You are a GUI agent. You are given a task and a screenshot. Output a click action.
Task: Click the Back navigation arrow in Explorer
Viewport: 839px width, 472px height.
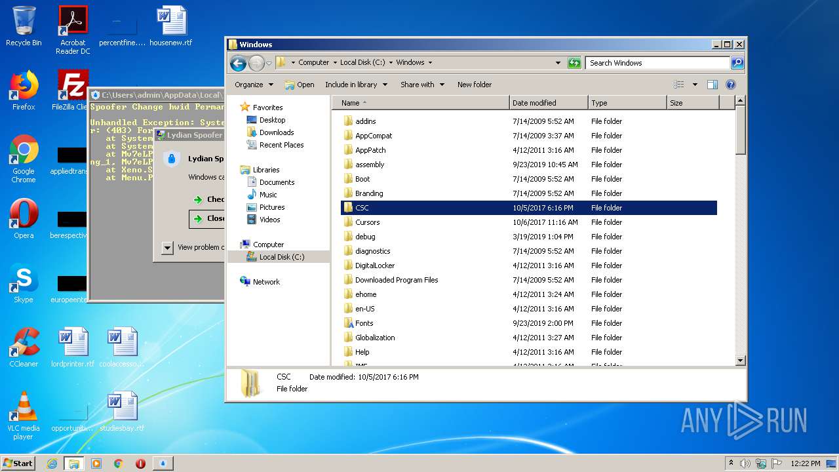coord(238,63)
